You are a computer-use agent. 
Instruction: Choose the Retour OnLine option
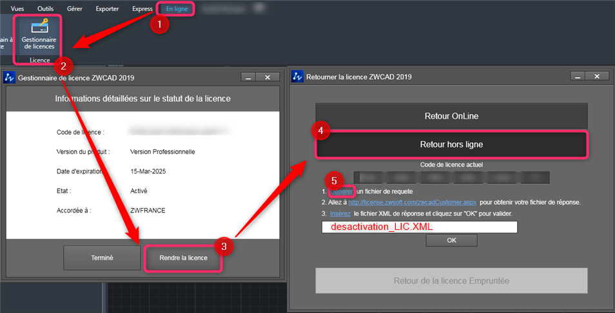pos(451,117)
